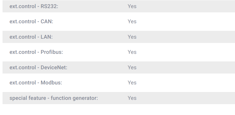This screenshot has width=235, height=115.
Task: Click the 'ext.control - Modbus:' label
Action: tap(35, 83)
